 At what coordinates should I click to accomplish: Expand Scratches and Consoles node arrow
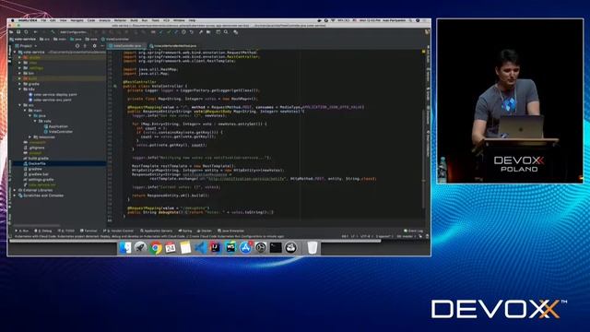[15, 196]
